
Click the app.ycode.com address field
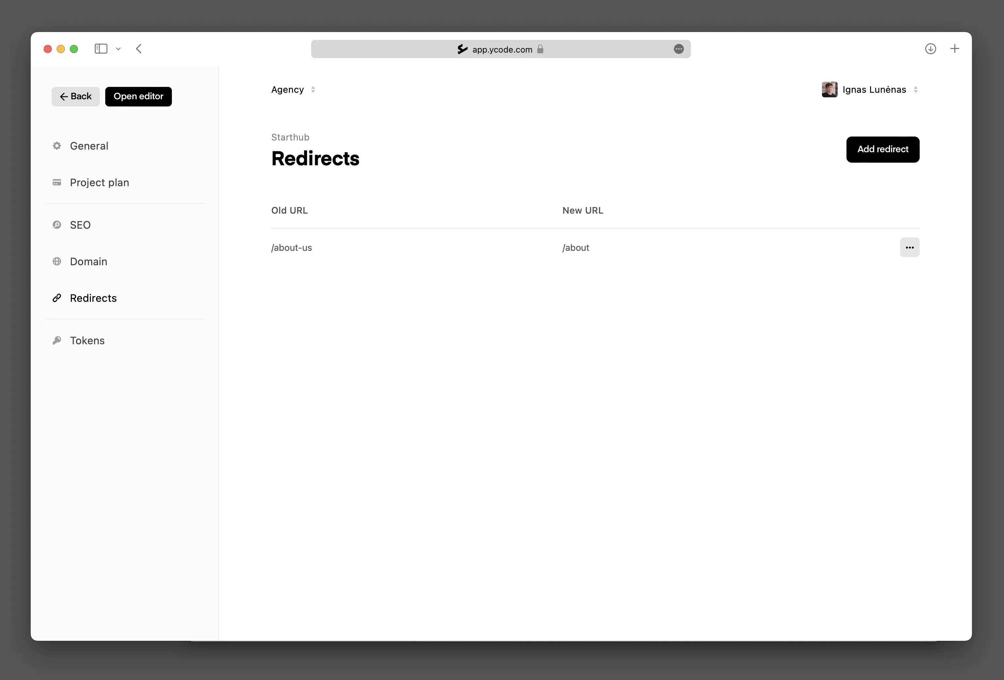coord(501,49)
